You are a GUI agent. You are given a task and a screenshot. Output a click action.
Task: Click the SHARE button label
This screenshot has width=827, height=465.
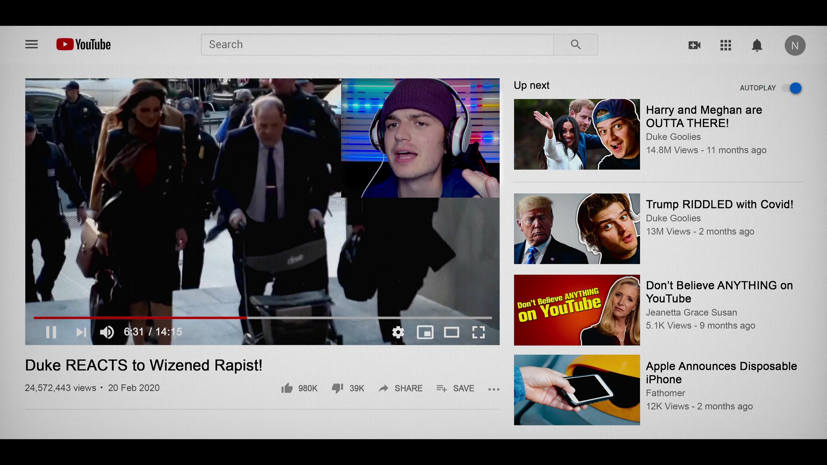tap(408, 388)
